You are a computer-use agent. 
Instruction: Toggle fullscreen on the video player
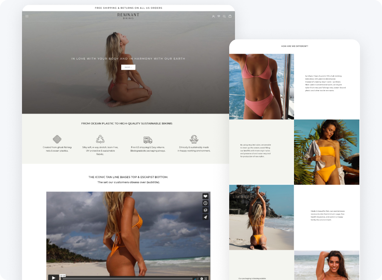(206, 278)
